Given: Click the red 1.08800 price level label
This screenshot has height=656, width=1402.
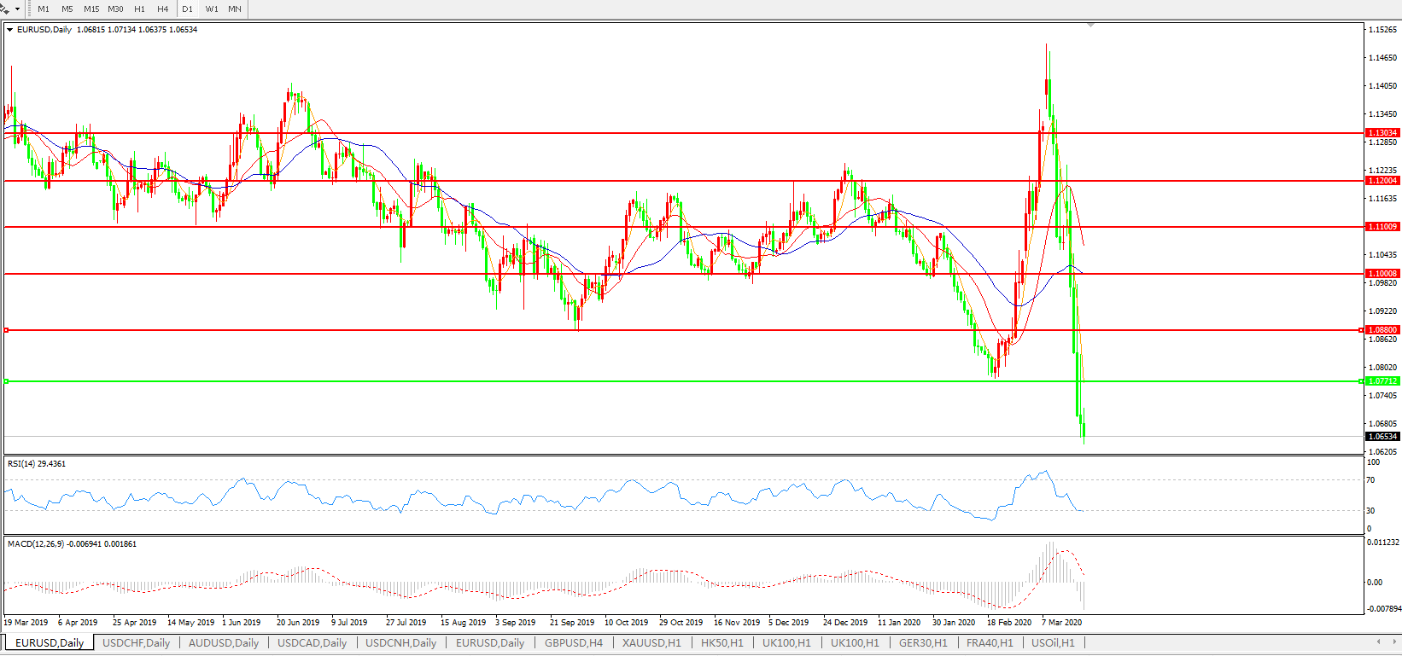Looking at the screenshot, I should pyautogui.click(x=1382, y=330).
